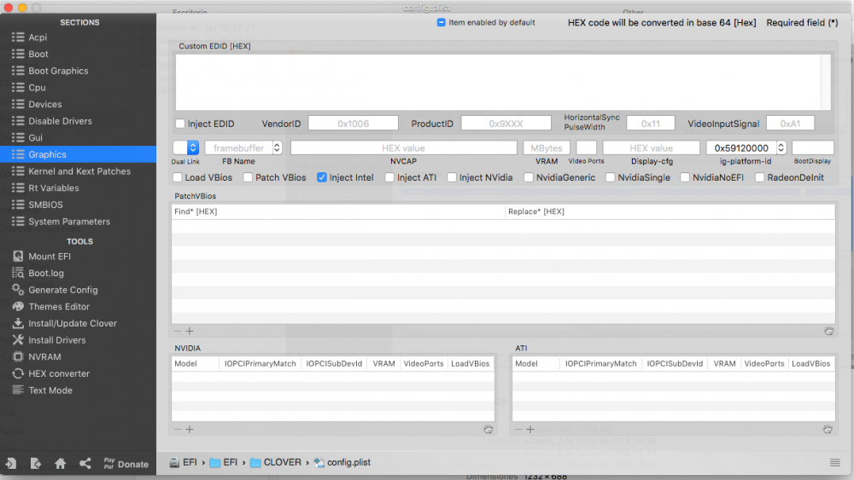The width and height of the screenshot is (854, 480).
Task: Click the home icon in bottom toolbar
Action: [61, 464]
